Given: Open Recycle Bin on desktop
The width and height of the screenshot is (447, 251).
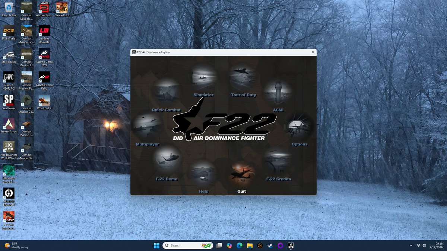Looking at the screenshot, I should [9, 9].
